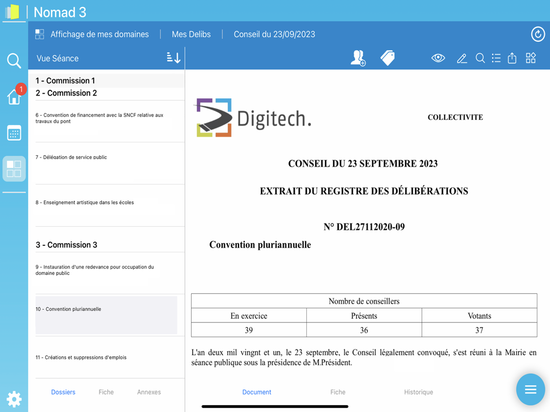Screen dimensions: 550x412
Task: Click the share/export icon
Action: tap(512, 58)
